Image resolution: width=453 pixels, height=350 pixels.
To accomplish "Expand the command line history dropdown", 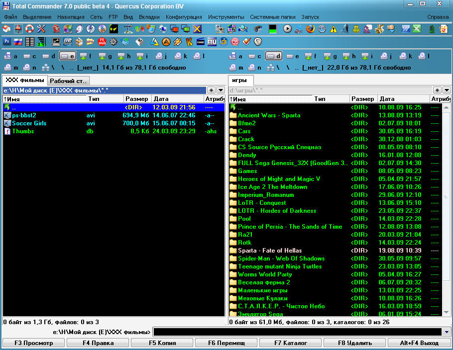I will point(447,332).
